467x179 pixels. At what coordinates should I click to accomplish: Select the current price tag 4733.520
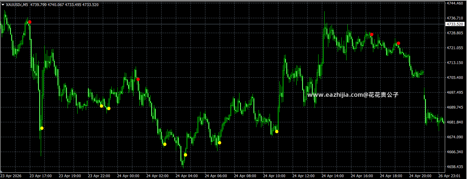tap(455, 24)
